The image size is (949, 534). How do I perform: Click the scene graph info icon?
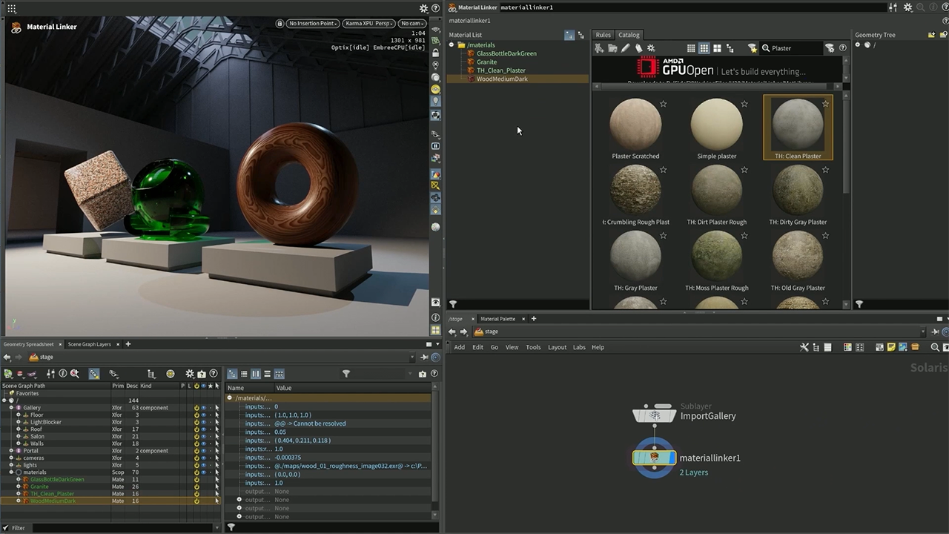(x=63, y=374)
